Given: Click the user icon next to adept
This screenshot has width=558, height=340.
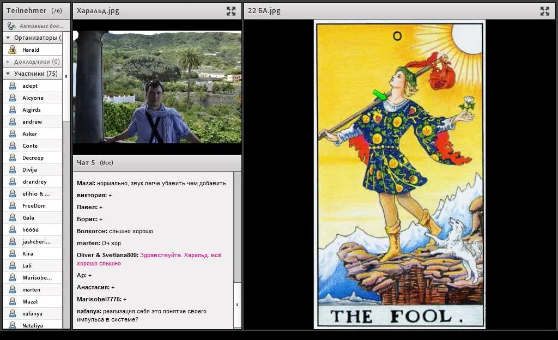Looking at the screenshot, I should (13, 86).
